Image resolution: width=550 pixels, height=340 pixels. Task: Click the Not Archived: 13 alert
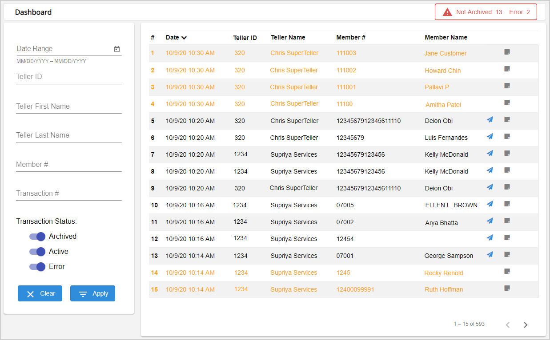pyautogui.click(x=479, y=12)
